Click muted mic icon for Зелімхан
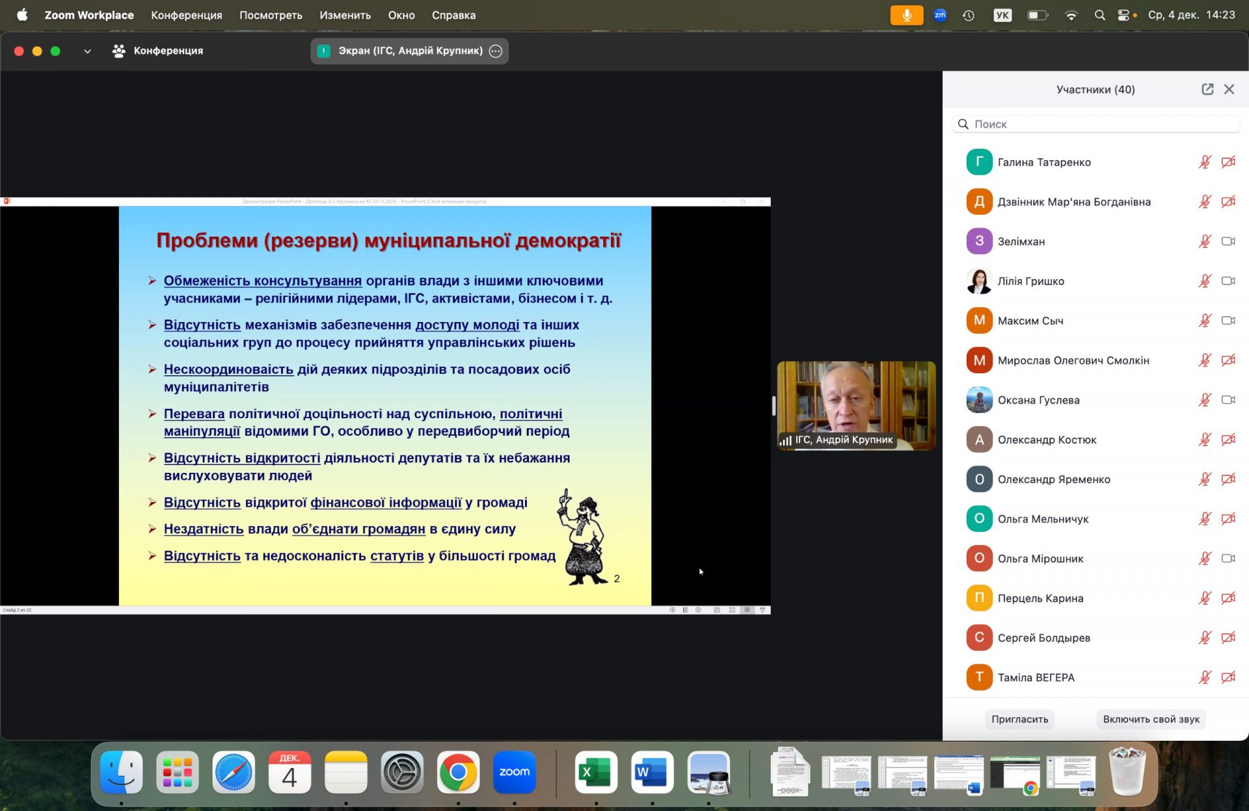 click(1205, 241)
